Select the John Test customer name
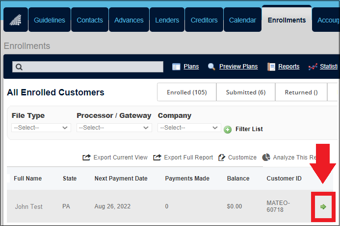The height and width of the screenshot is (226, 340). coord(28,206)
